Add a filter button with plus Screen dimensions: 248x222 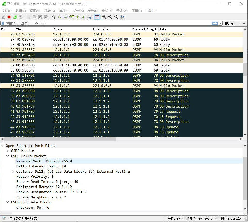click(x=244, y=23)
